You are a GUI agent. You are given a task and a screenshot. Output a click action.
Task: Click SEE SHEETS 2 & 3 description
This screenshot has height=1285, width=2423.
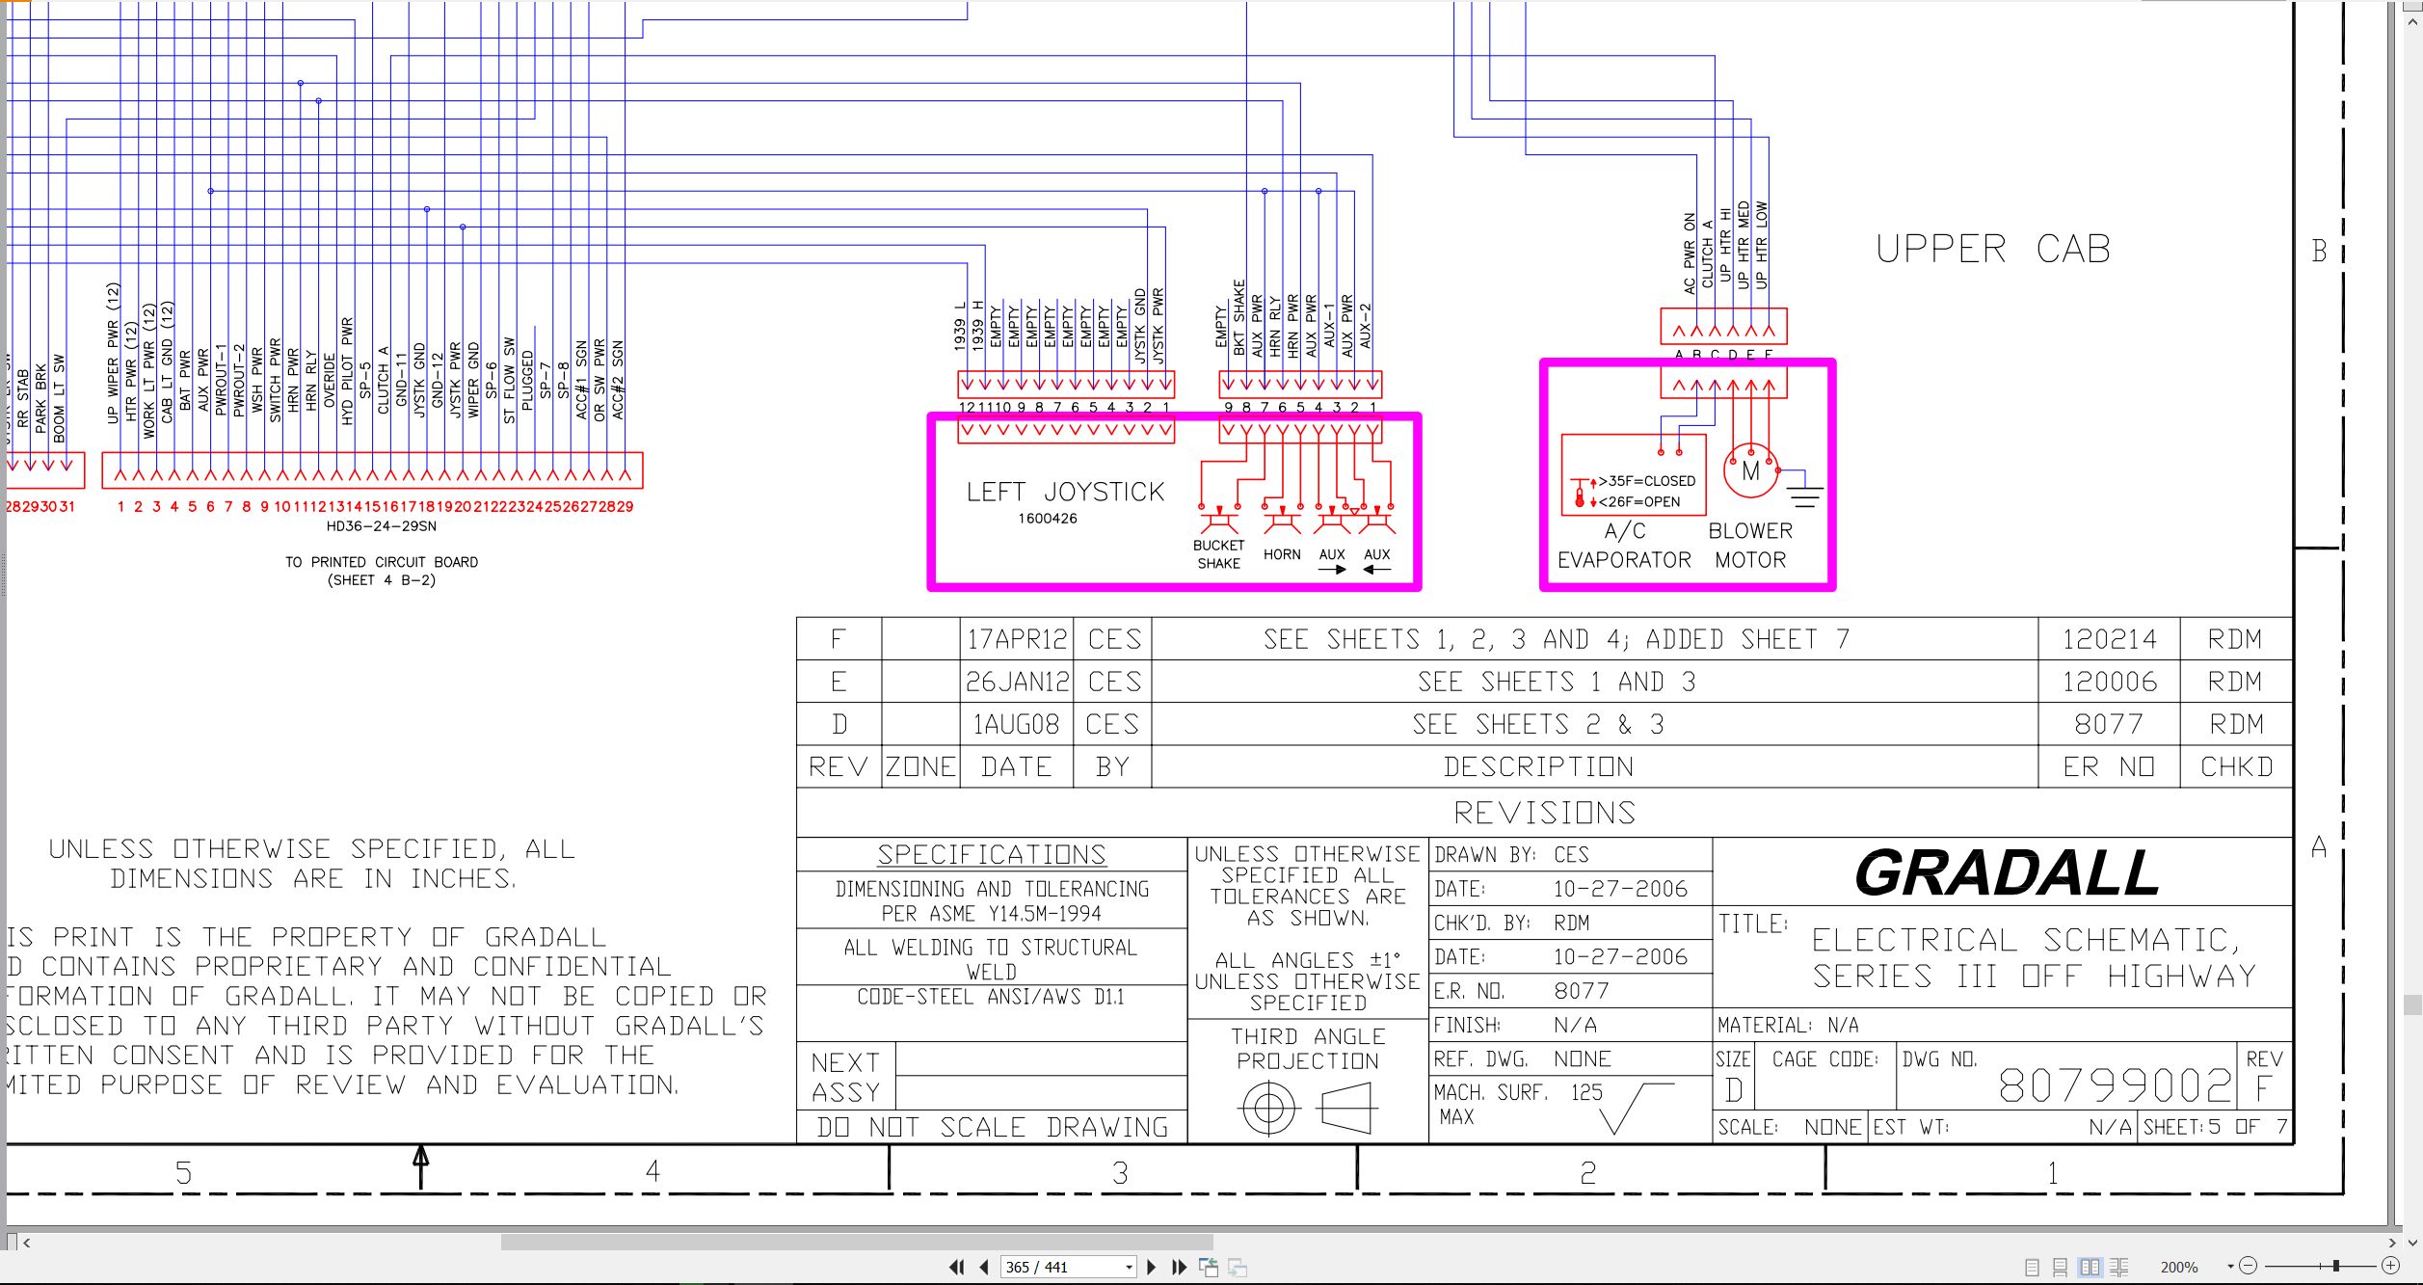(x=1538, y=724)
